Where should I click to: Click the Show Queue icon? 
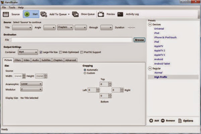[75, 14]
